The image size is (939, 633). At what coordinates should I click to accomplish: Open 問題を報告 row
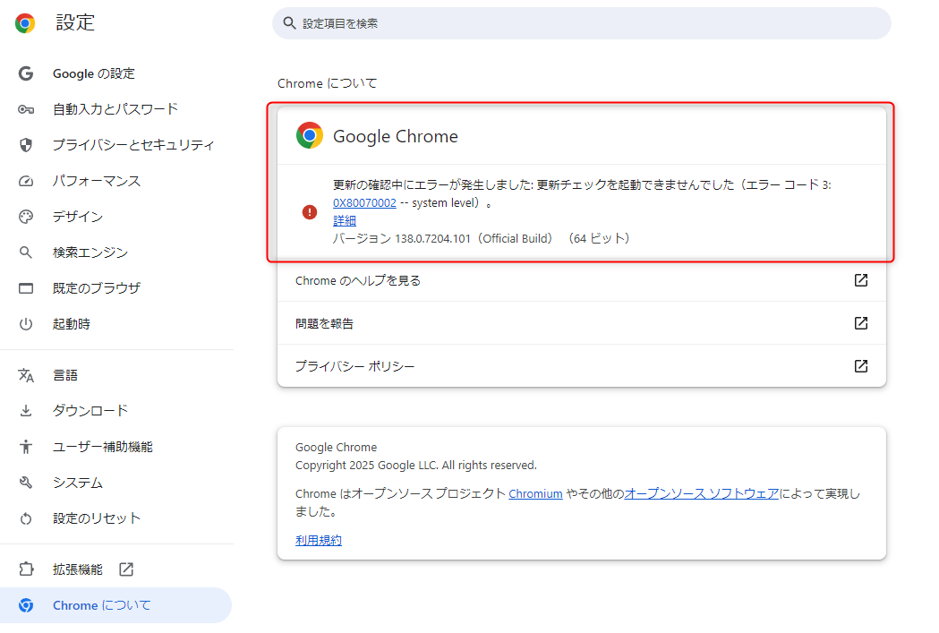coord(582,323)
